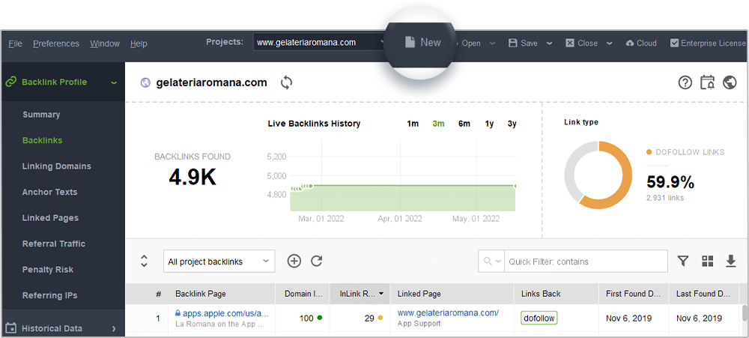The height and width of the screenshot is (338, 749).
Task: Go to Summary in the sidebar
Action: coord(41,115)
